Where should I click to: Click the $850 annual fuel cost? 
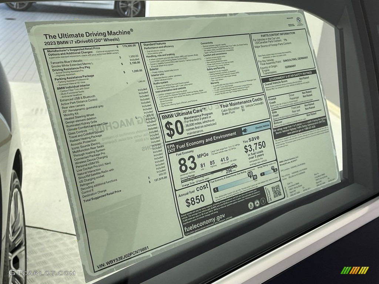click(x=195, y=201)
